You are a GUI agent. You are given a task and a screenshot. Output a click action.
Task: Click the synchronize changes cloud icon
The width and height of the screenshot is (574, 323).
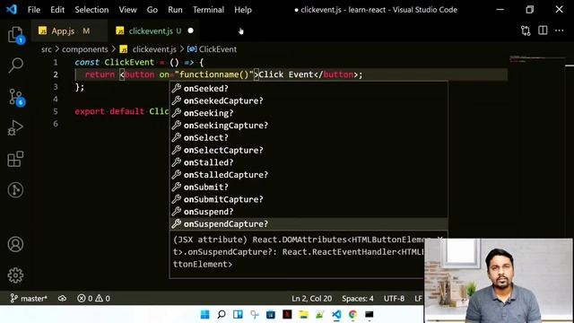point(62,299)
